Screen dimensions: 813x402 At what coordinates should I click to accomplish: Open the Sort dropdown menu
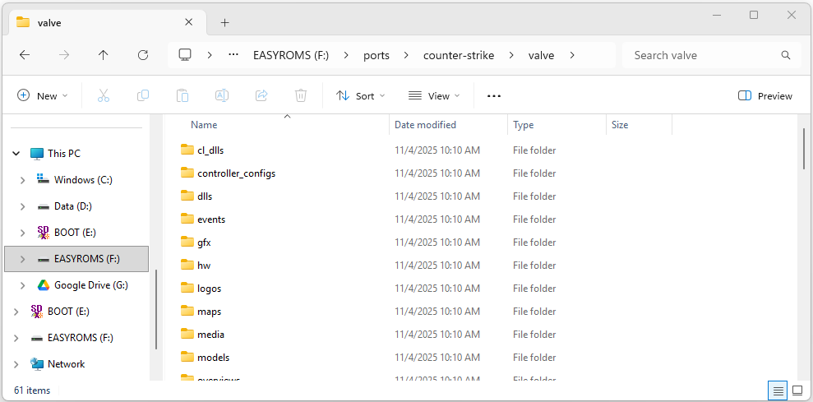(361, 96)
